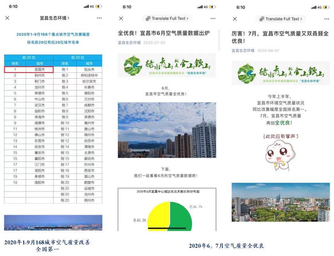The image size is (334, 256).
Task: Tap Translate Full Text on middle article
Action: pyautogui.click(x=167, y=19)
